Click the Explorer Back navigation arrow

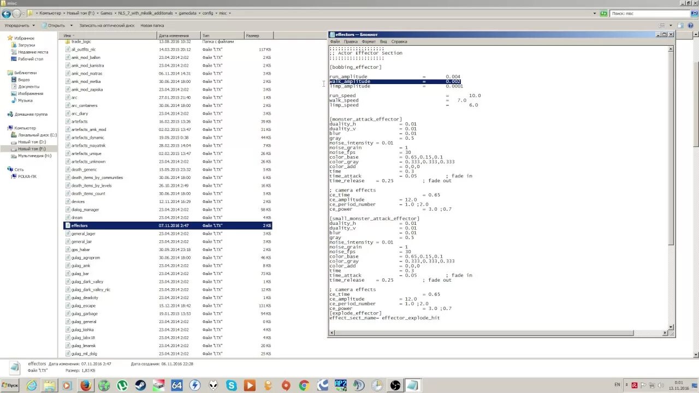(6, 13)
